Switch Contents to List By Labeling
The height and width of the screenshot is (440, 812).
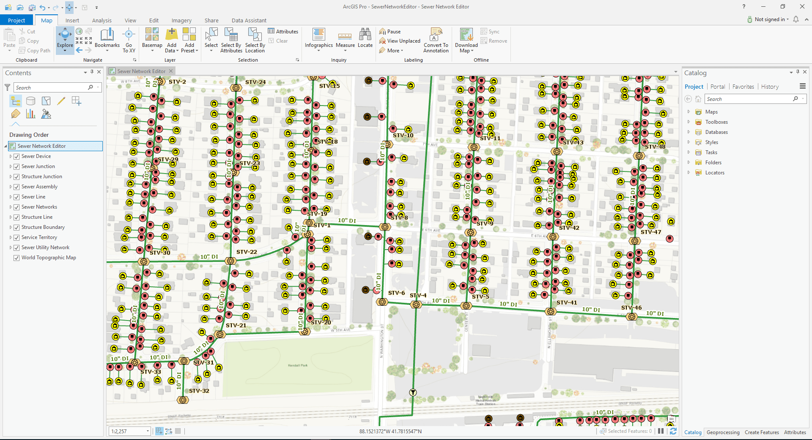[x=16, y=114]
